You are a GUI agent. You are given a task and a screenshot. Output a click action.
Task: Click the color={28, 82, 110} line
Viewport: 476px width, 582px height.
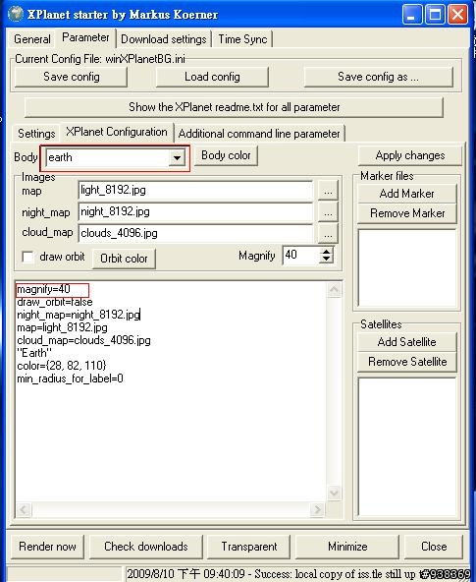point(62,366)
